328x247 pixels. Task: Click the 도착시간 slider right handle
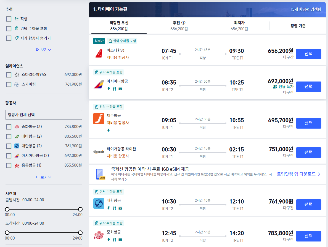tap(80, 233)
